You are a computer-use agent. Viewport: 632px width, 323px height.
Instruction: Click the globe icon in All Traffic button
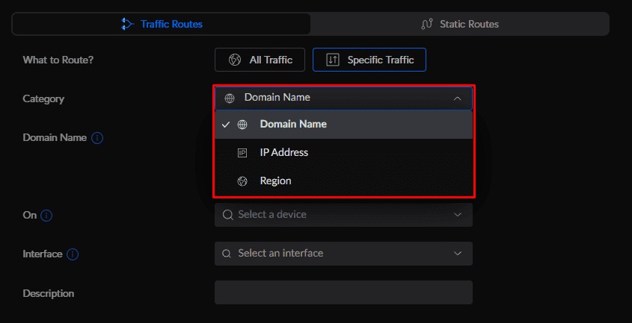[235, 60]
